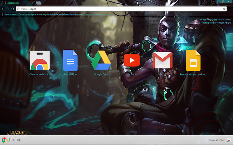
Task: Open a new tab button
Action: click(x=39, y=3)
